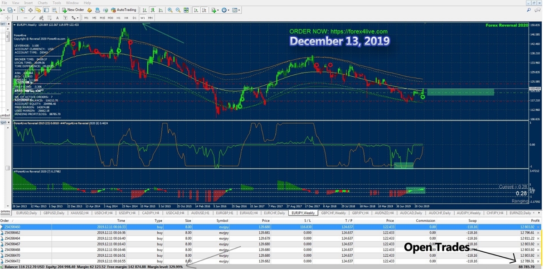
Task: Toggle the AutoTrading button
Action: point(123,10)
